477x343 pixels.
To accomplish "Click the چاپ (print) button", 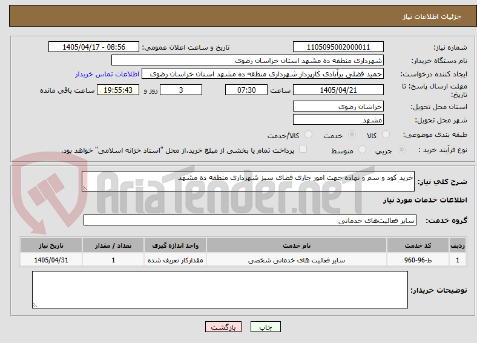I will tap(265, 327).
